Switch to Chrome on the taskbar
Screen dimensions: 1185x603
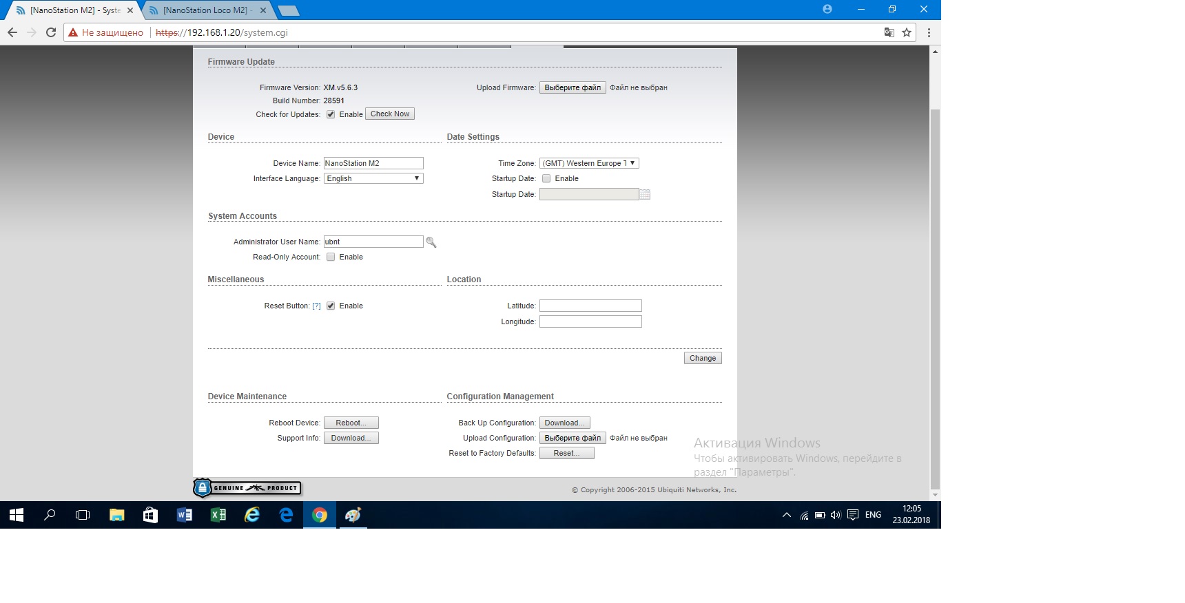(320, 515)
